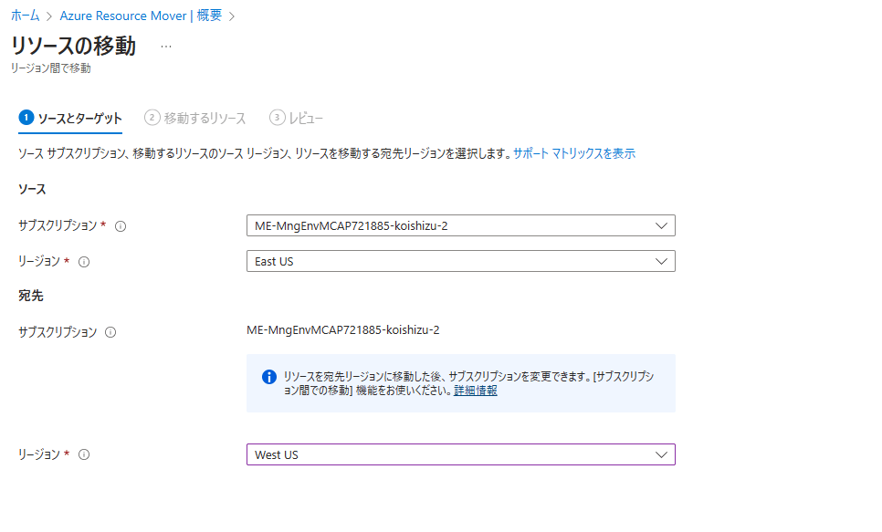Open the West US destination region dropdown

(461, 454)
